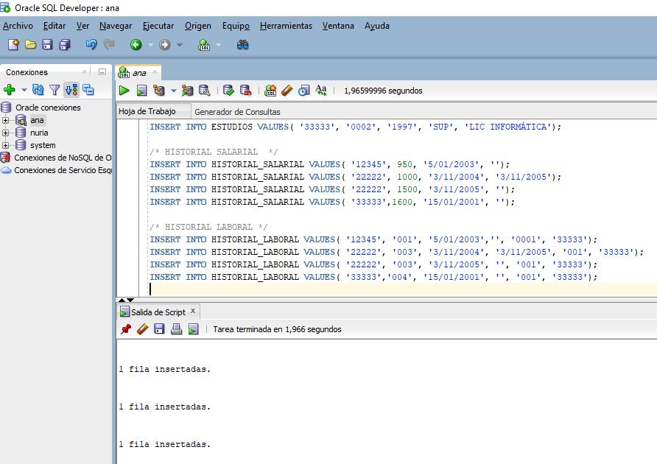Viewport: 657px width, 464px height.
Task: Click in the SQL worksheet's empty last line
Action: tap(368, 289)
